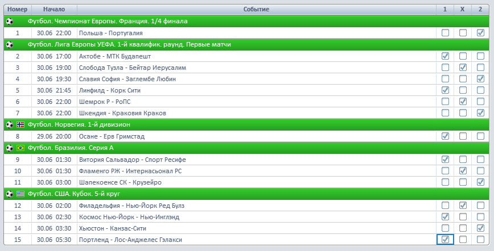Click the column 1 header

click(x=445, y=10)
